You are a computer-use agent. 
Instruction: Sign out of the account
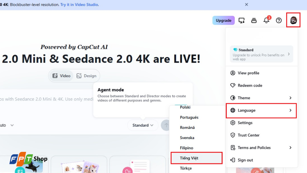pyautogui.click(x=261, y=160)
